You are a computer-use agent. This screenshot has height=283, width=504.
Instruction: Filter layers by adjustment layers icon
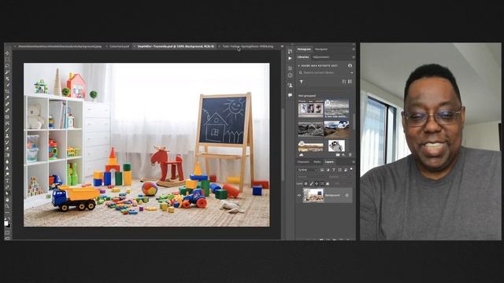pos(328,170)
